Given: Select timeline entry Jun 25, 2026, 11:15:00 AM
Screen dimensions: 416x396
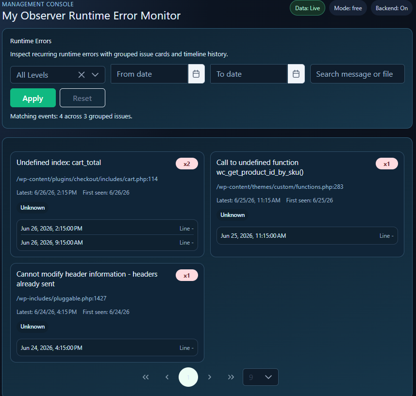Looking at the screenshot, I should (x=307, y=235).
